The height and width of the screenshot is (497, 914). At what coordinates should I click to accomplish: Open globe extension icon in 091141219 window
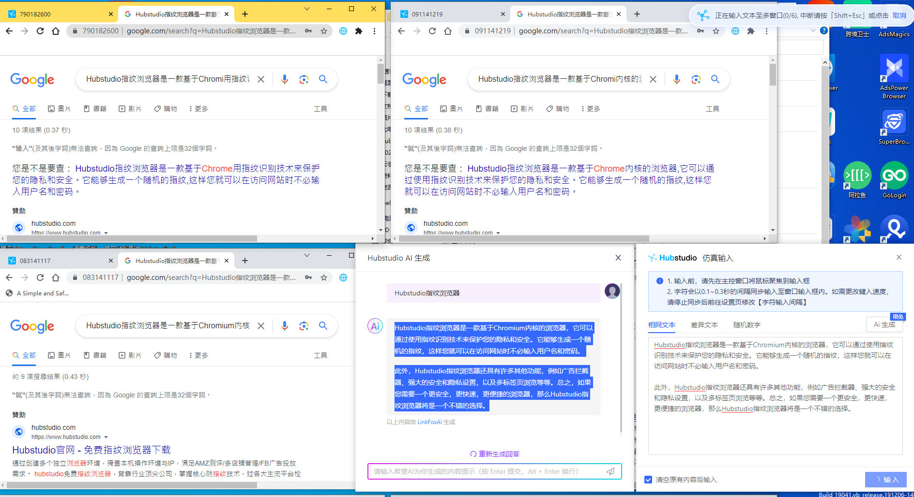point(735,31)
